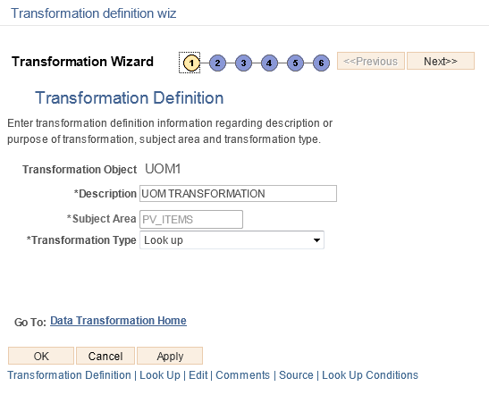
Task: Jump to wizard step 3 circle
Action: [243, 63]
